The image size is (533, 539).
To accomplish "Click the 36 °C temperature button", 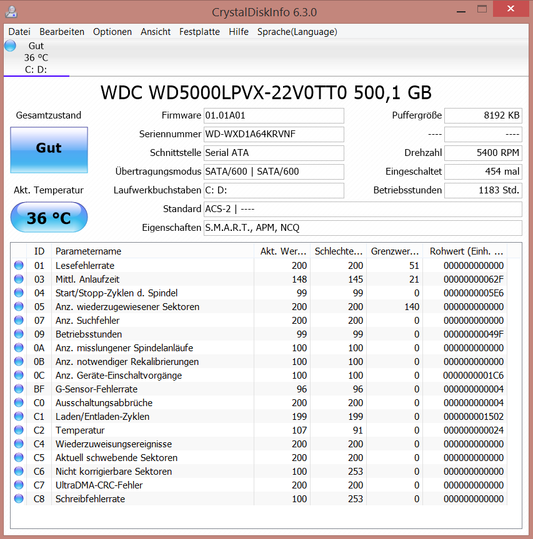I will (x=49, y=218).
